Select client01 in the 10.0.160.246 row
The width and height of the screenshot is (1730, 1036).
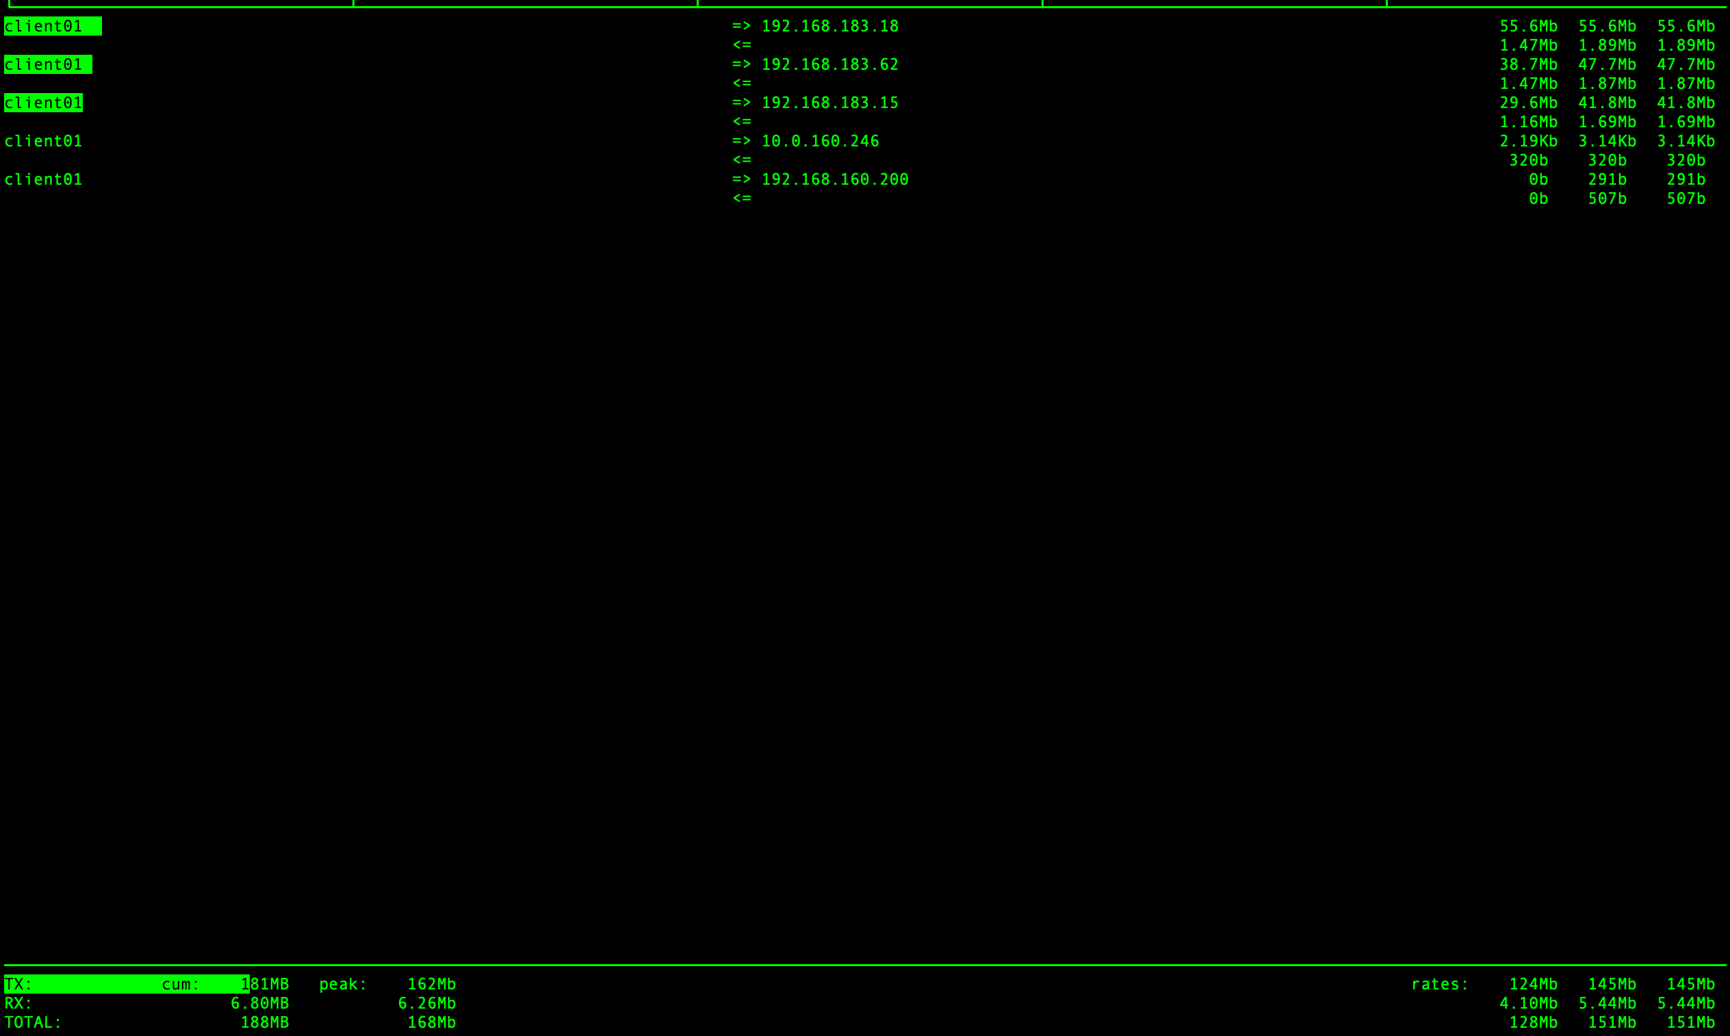(x=43, y=142)
